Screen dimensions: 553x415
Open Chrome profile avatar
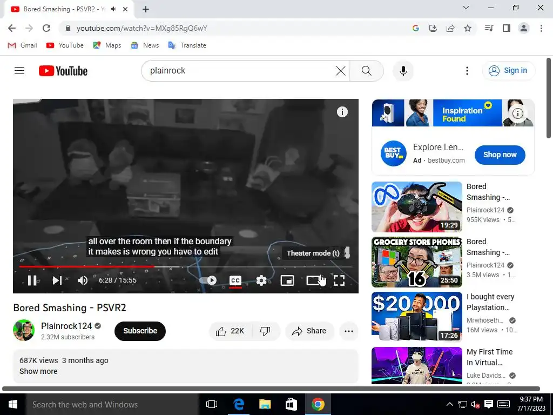pyautogui.click(x=524, y=28)
